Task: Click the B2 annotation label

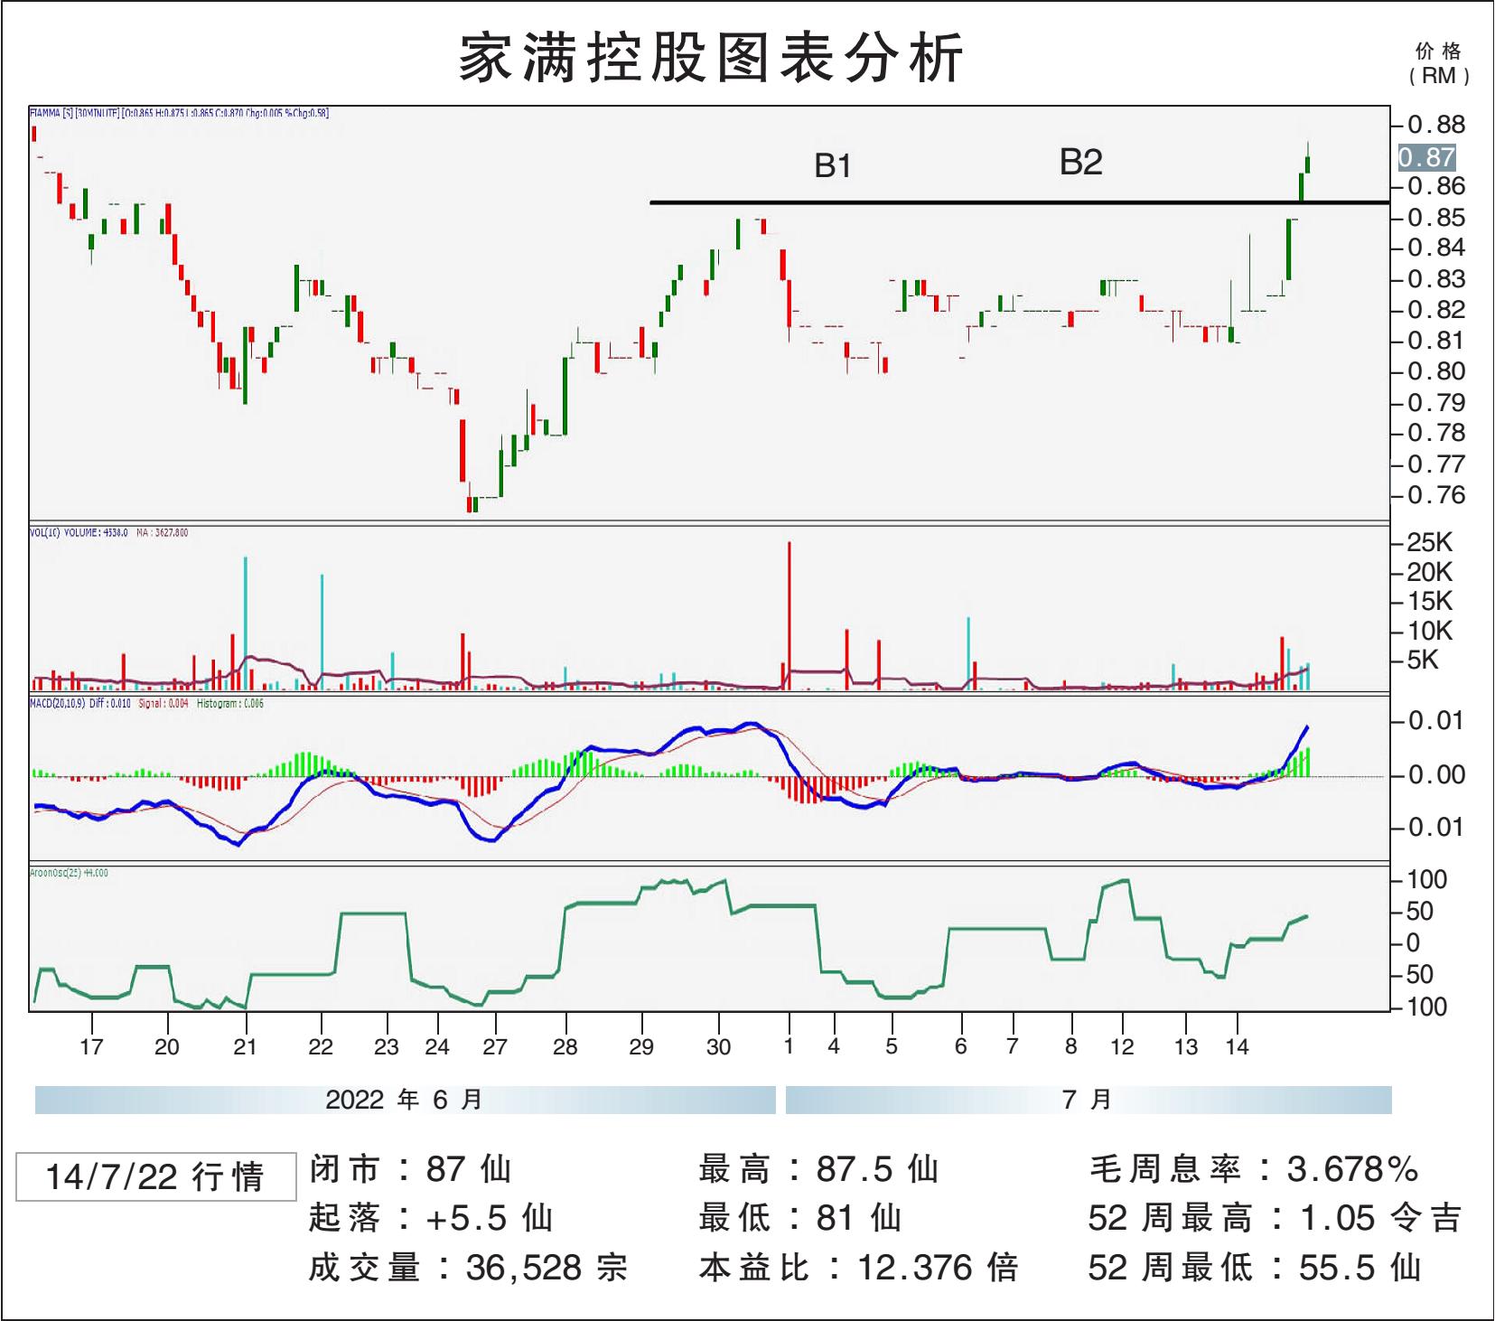Action: (x=1080, y=163)
